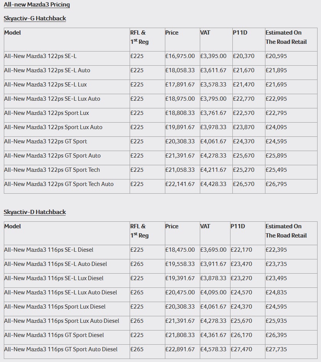Select the 122ps GT Sport Auto model name

coord(53,156)
